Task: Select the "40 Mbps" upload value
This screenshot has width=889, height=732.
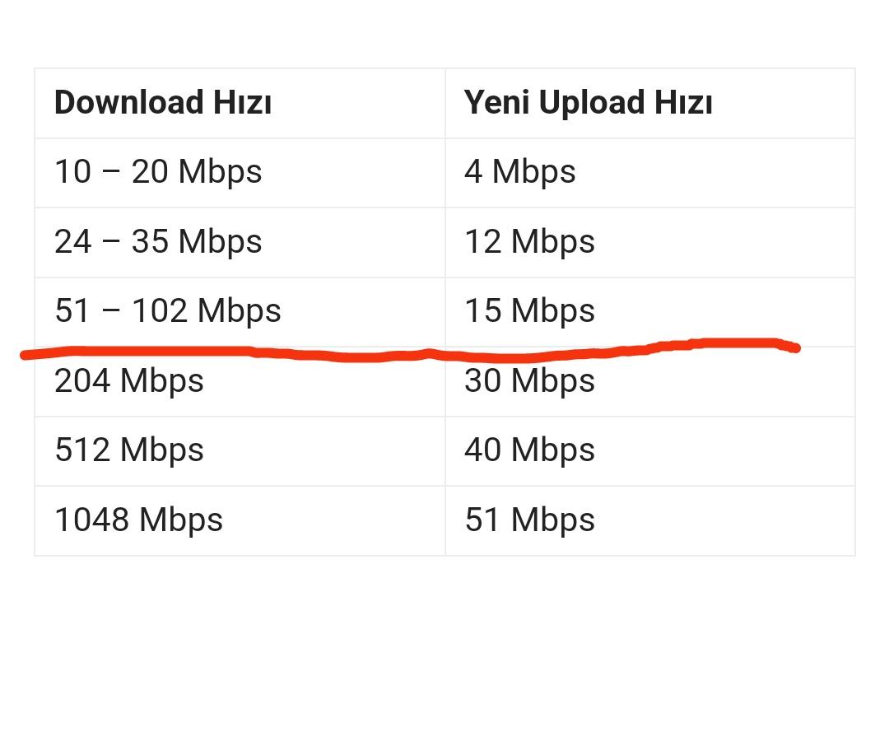Action: [x=529, y=450]
